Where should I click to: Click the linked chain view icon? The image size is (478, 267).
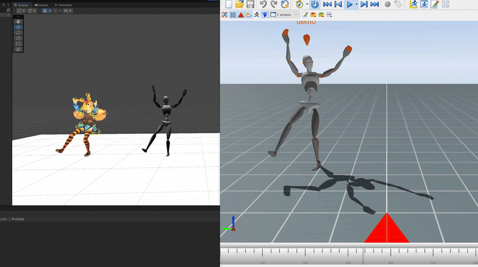pos(225,14)
